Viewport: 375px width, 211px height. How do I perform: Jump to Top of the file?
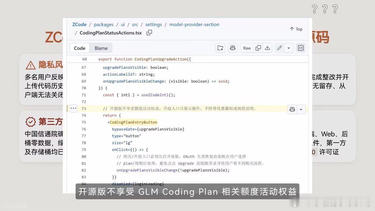[x=296, y=29]
